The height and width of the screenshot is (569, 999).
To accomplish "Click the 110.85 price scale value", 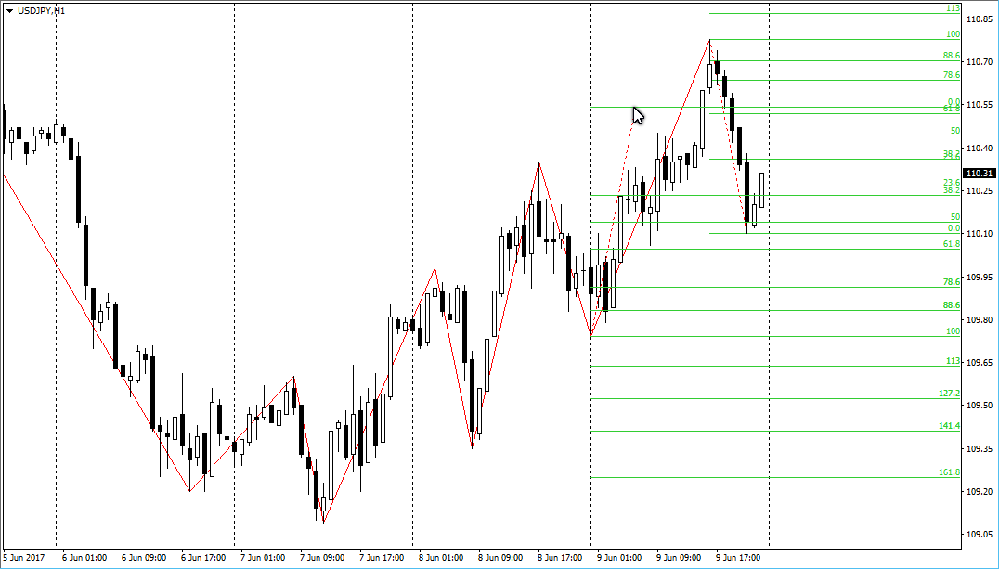I will pos(980,19).
